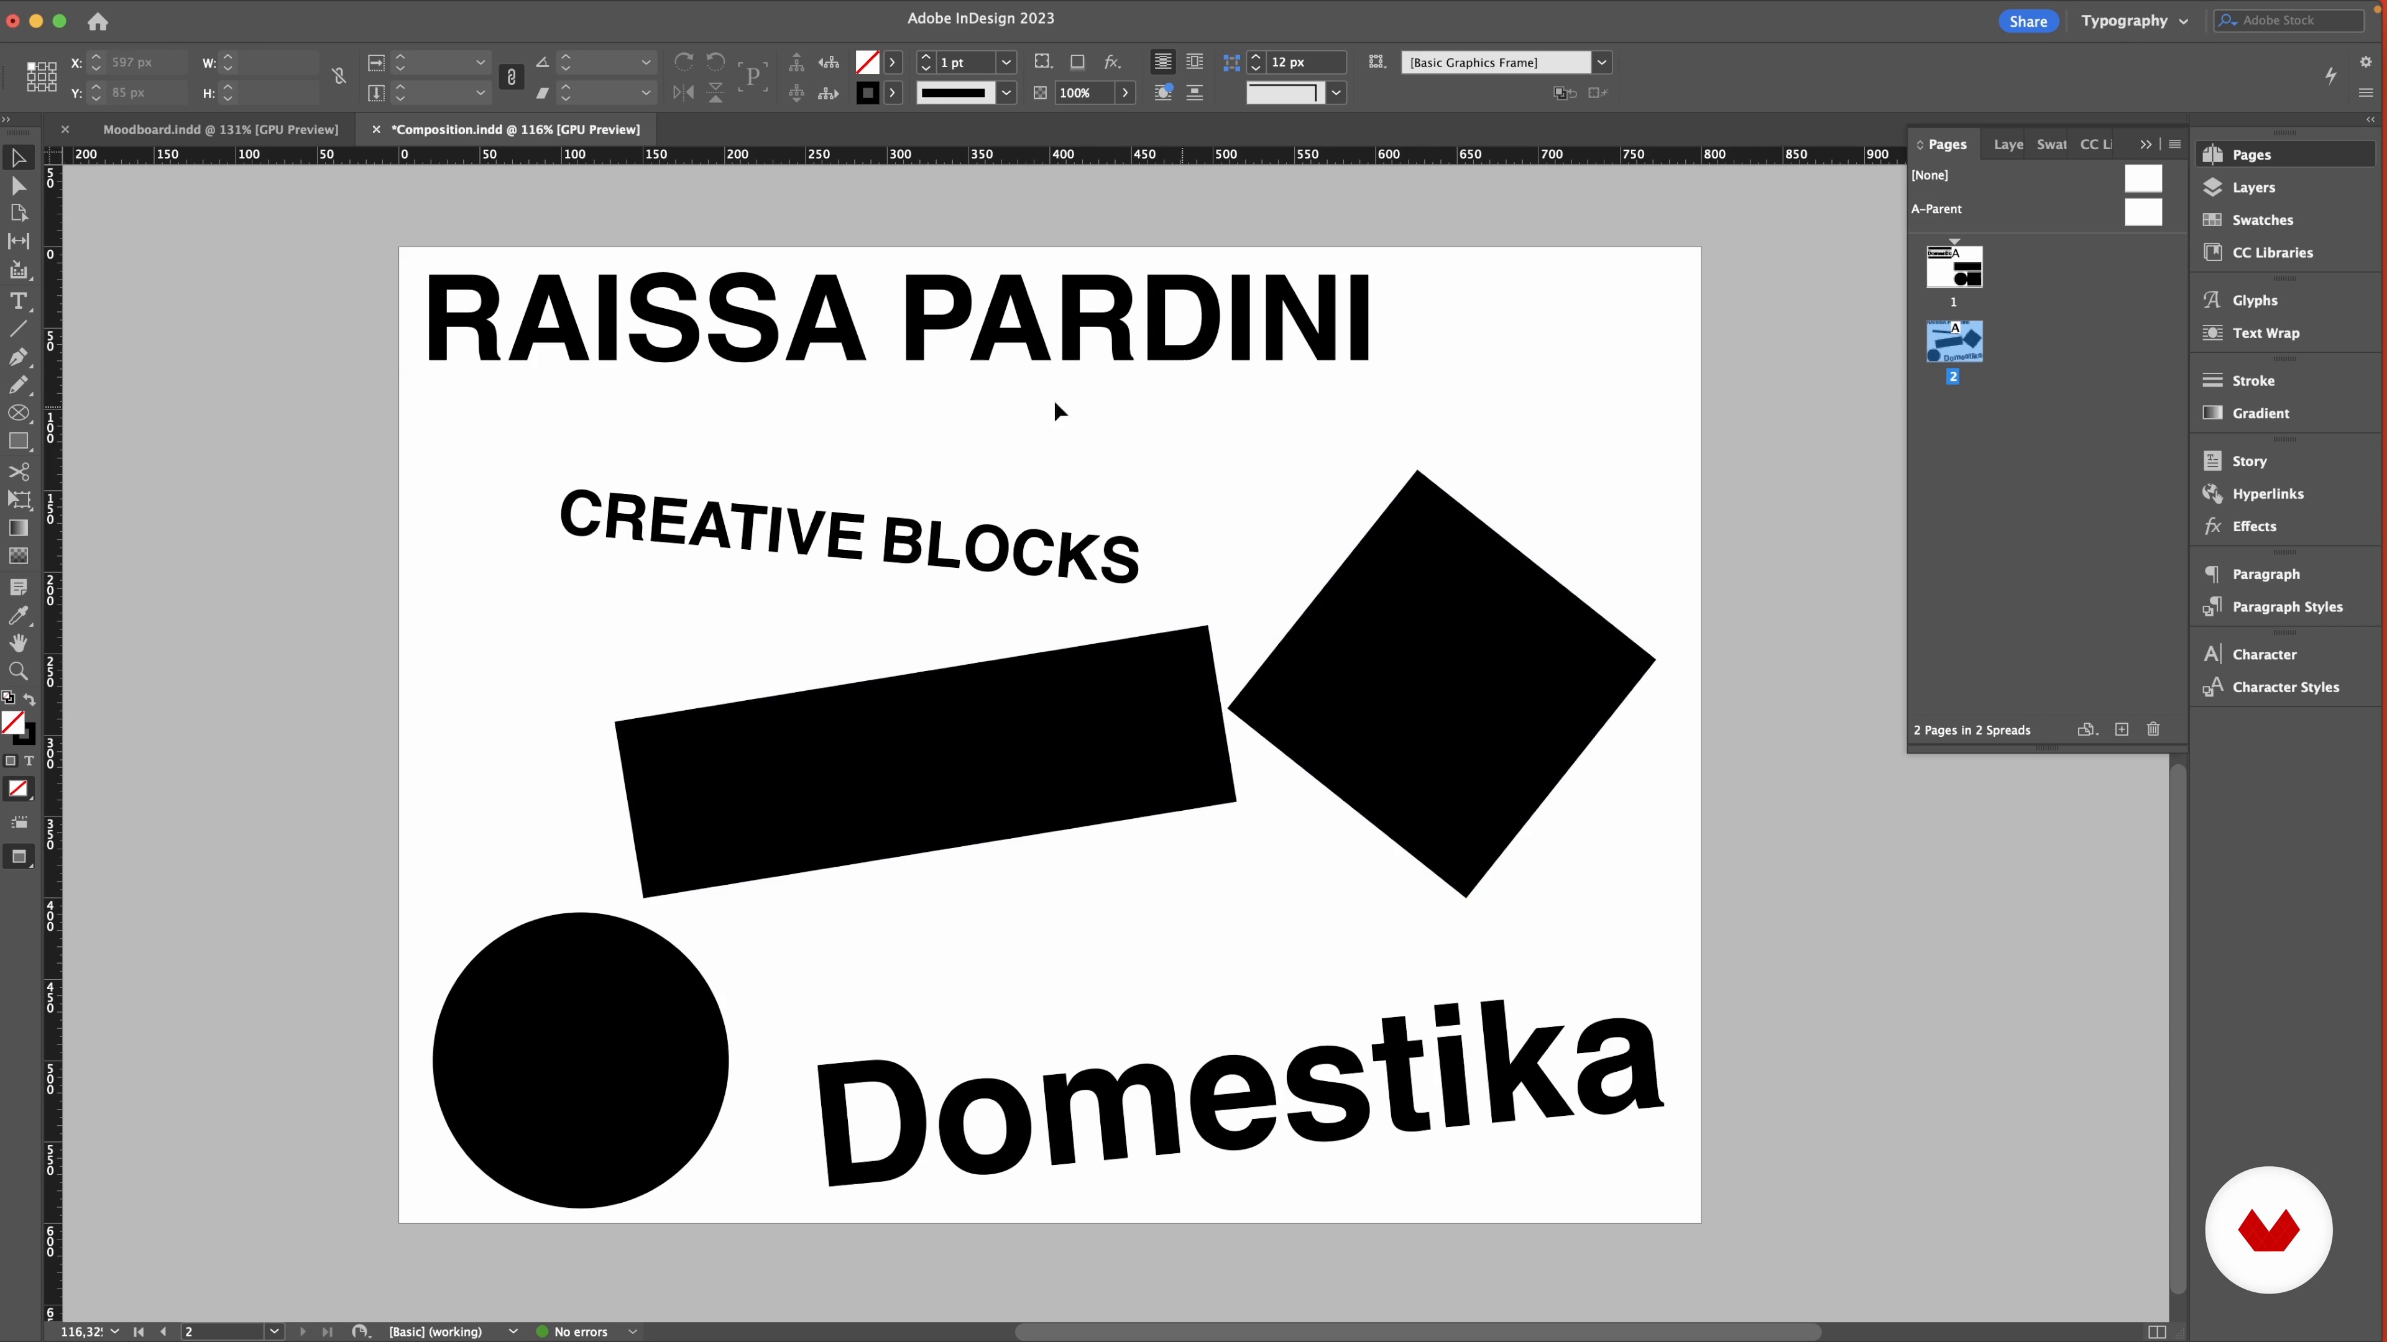Open the Hyperlinks panel
This screenshot has height=1342, width=2387.
2266,494
